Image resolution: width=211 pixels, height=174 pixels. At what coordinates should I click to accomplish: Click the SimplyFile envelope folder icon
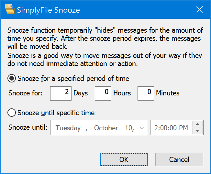coord(10,9)
